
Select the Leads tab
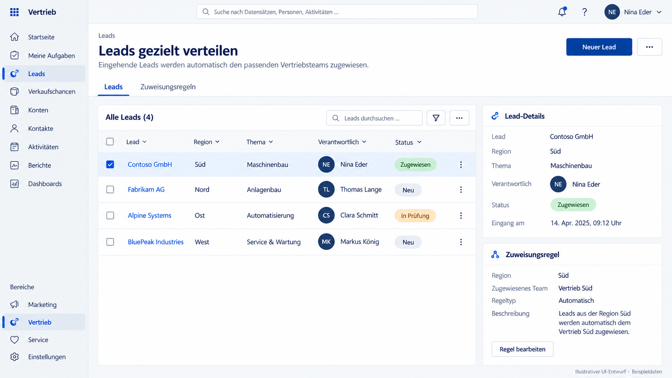point(113,87)
